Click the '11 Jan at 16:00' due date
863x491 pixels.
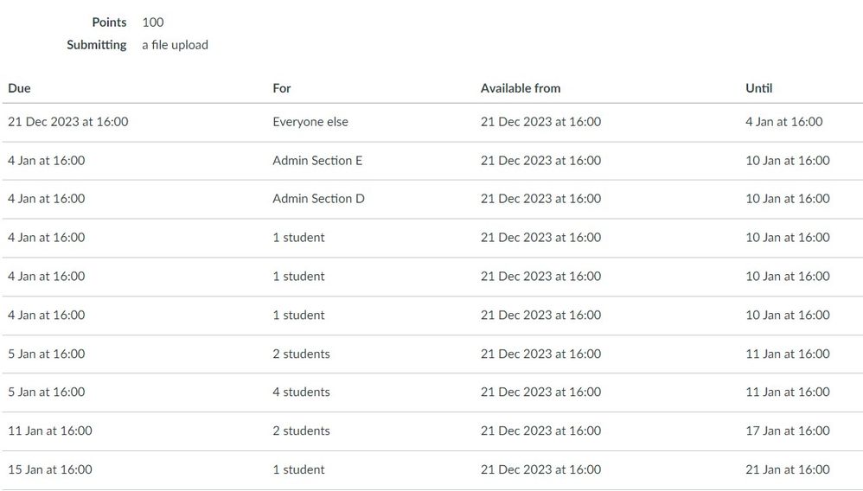pos(50,430)
